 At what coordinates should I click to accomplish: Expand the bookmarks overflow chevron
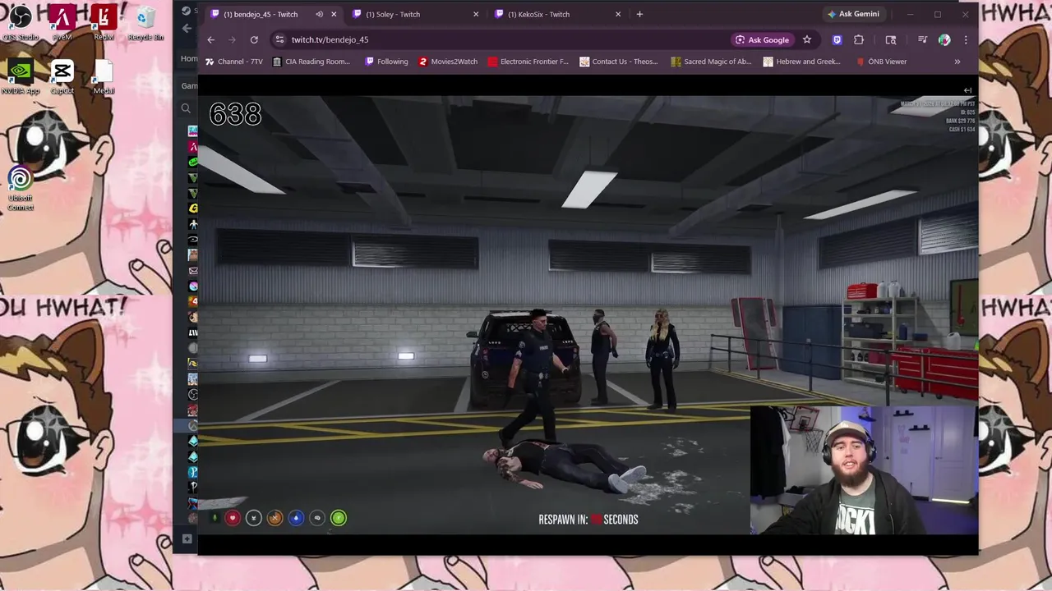click(957, 62)
